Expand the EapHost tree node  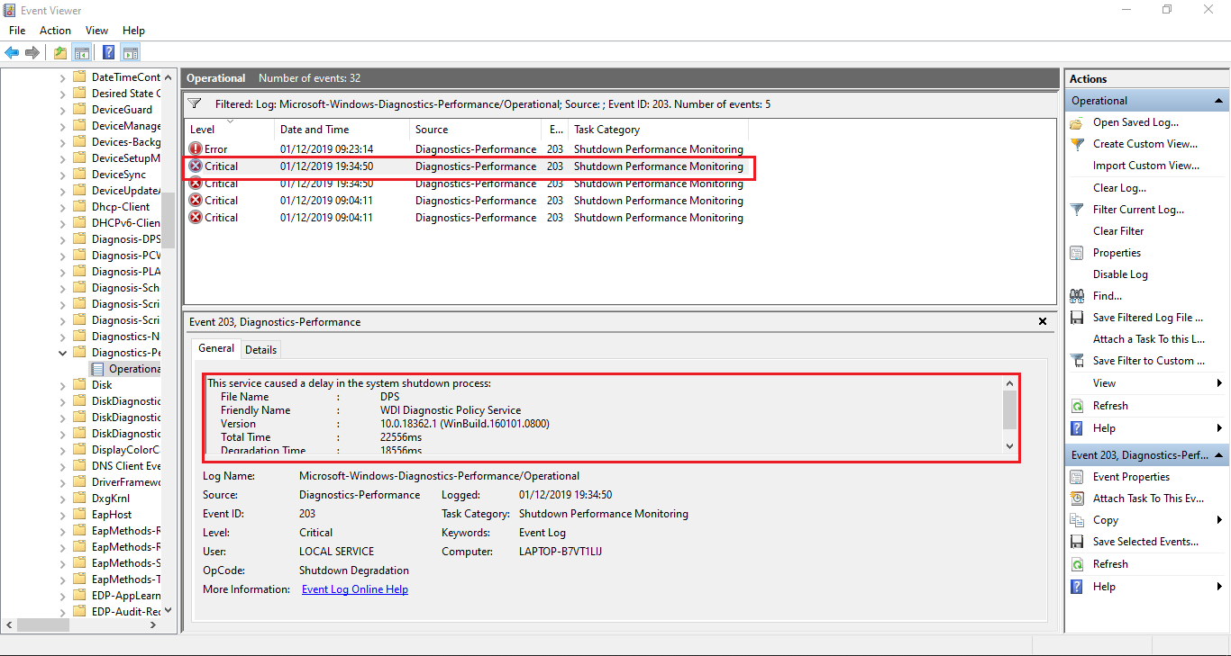(x=63, y=515)
